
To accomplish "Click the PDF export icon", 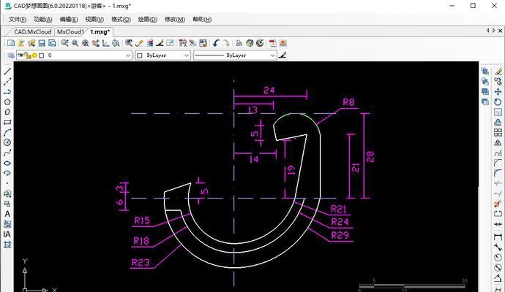I will coord(273,43).
